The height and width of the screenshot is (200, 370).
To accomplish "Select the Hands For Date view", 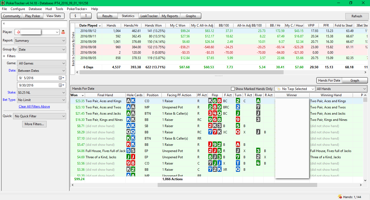I will 329,80.
